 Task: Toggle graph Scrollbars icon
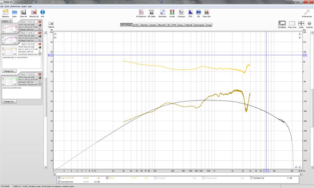pyautogui.click(x=282, y=23)
